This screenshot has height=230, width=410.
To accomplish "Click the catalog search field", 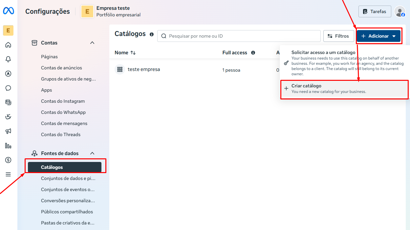I will point(239,36).
